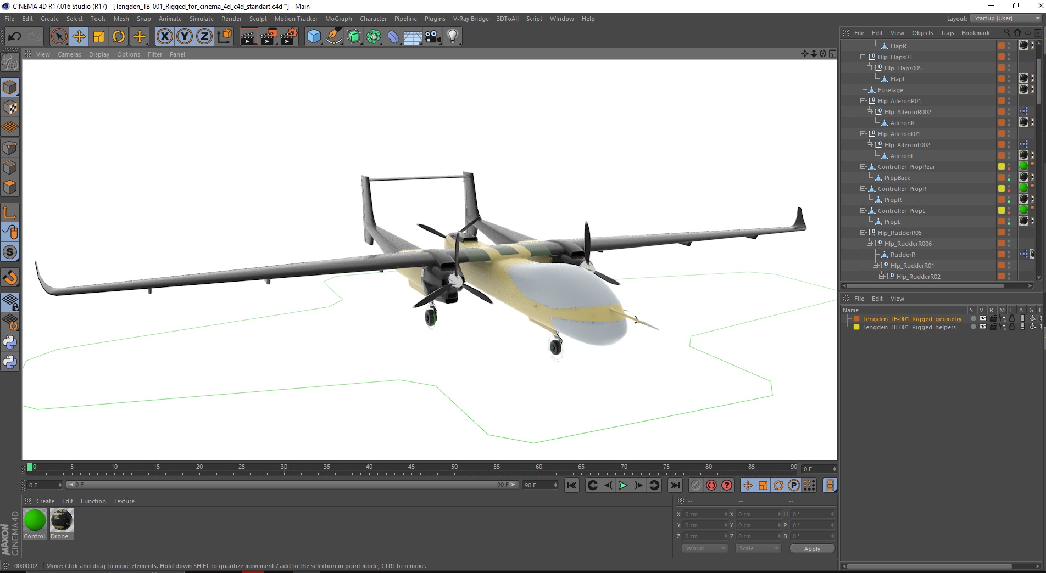Toggle Y axis lock

click(185, 37)
